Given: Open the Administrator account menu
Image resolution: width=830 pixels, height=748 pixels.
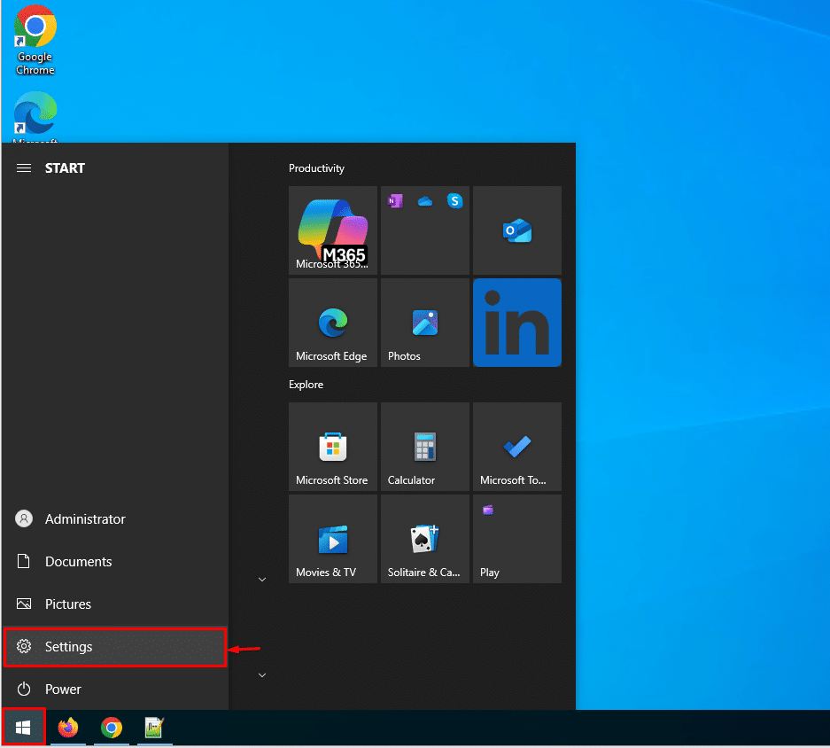Looking at the screenshot, I should [x=115, y=519].
